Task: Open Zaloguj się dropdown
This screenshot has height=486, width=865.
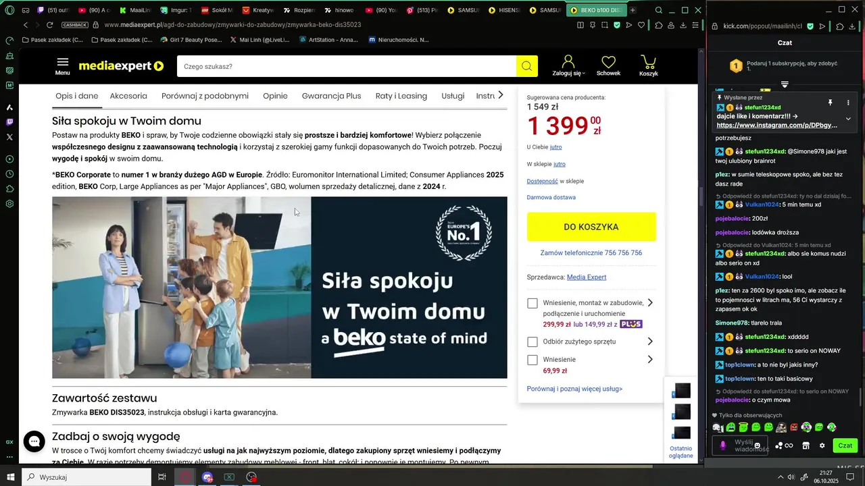Action: pyautogui.click(x=568, y=65)
